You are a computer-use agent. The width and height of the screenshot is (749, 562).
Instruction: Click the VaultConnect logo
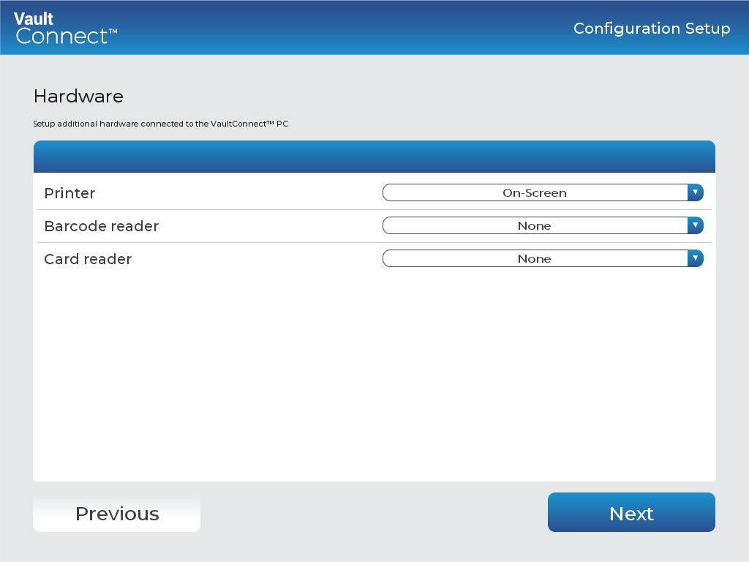64,28
